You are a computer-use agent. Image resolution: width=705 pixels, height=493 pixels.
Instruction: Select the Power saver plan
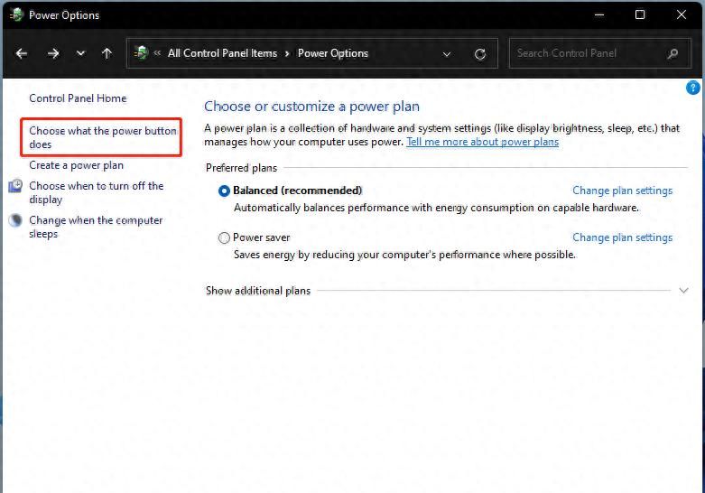[x=225, y=237]
